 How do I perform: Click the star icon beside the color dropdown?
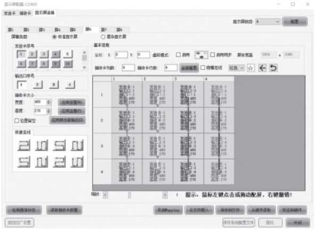click(x=250, y=68)
